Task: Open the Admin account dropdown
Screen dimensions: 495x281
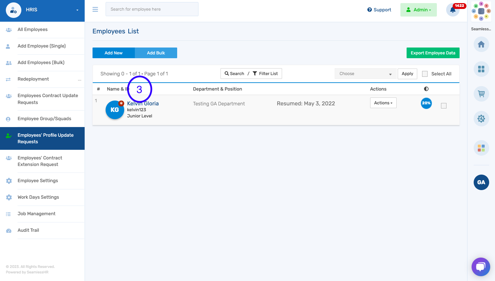Action: click(x=418, y=10)
